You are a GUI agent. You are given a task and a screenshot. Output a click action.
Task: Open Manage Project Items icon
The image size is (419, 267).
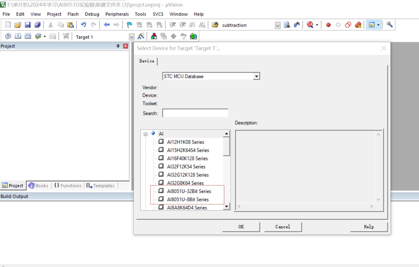click(154, 36)
